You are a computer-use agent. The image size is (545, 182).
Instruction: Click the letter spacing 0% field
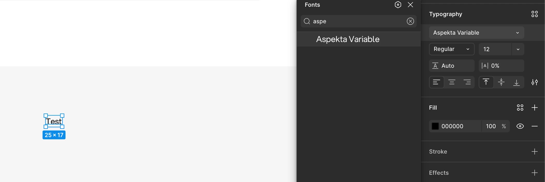(502, 66)
